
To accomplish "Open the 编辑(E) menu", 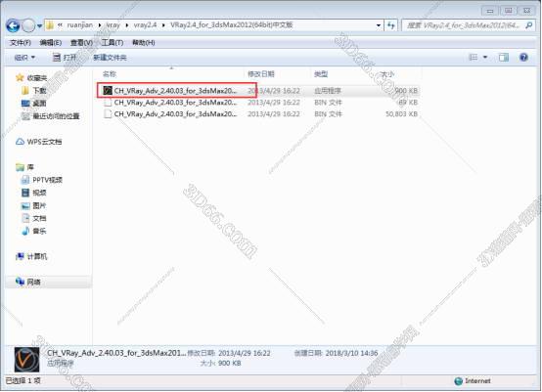I will 51,42.
